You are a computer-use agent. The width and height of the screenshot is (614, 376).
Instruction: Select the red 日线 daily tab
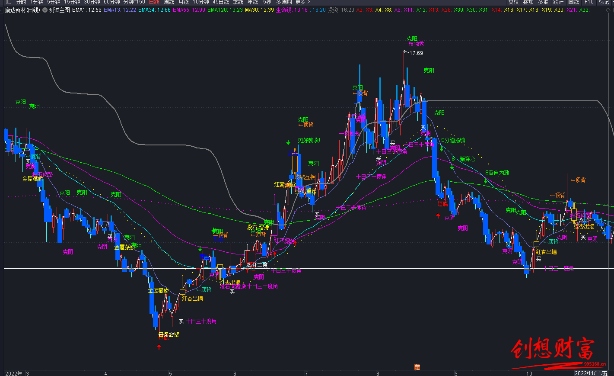coord(154,2)
